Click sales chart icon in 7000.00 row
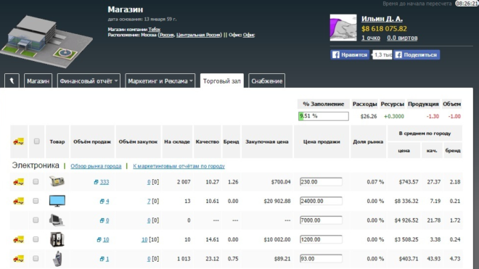This screenshot has height=269, width=479. pyautogui.click(x=102, y=220)
